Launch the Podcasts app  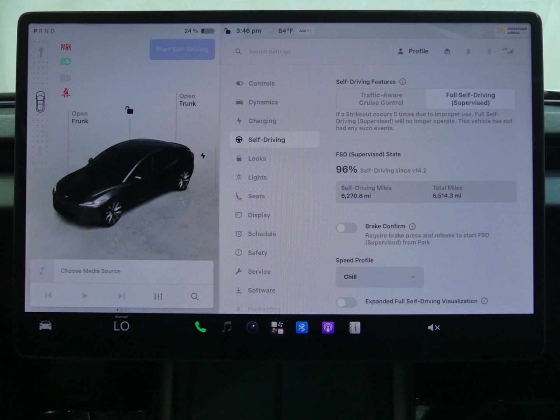(x=328, y=327)
